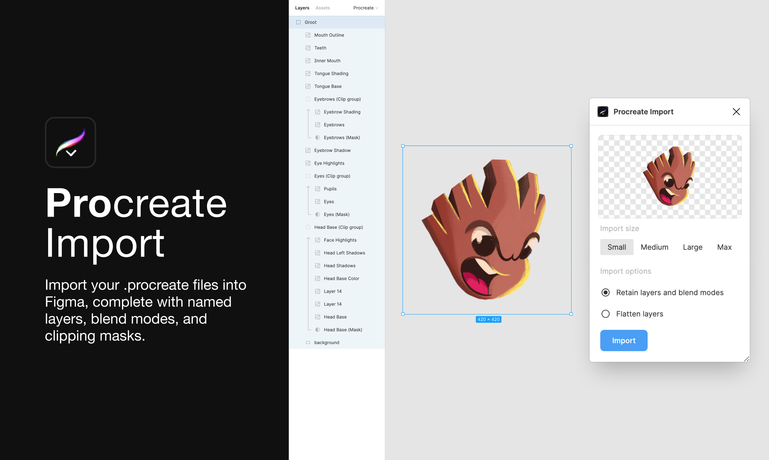This screenshot has height=460, width=769.
Task: Click the plugin window resize handle
Action: [746, 359]
